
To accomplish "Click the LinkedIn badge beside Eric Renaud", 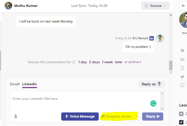I will 152,38.
